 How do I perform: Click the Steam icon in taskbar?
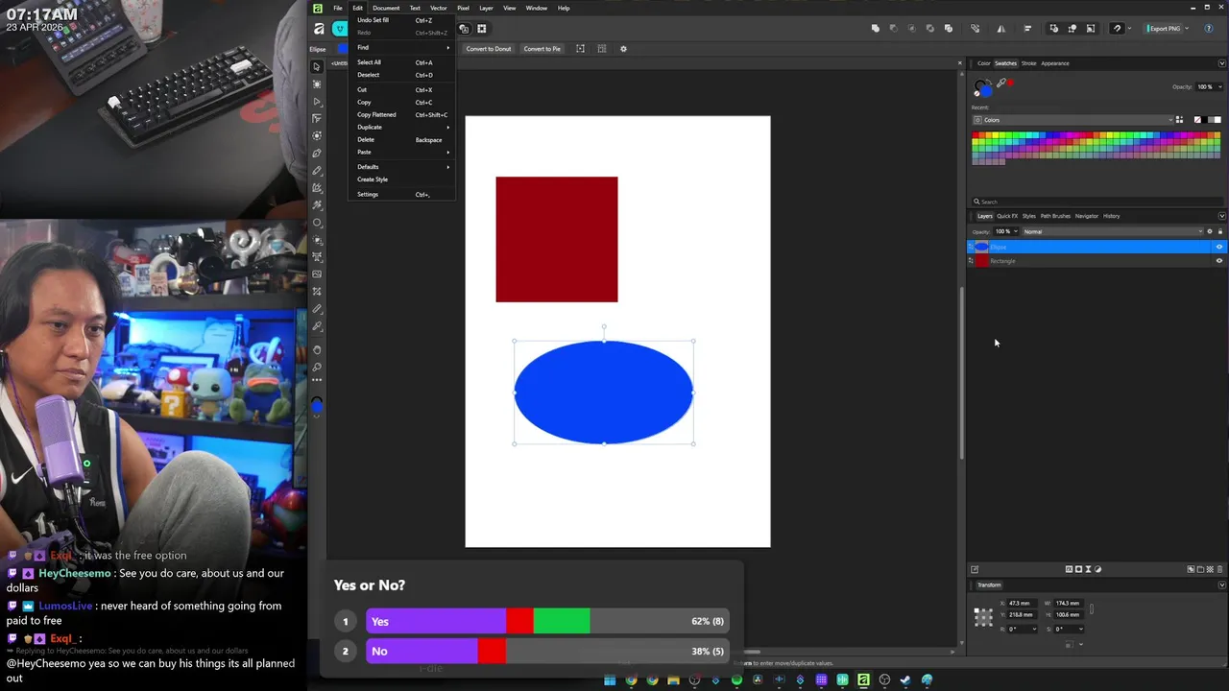(905, 680)
